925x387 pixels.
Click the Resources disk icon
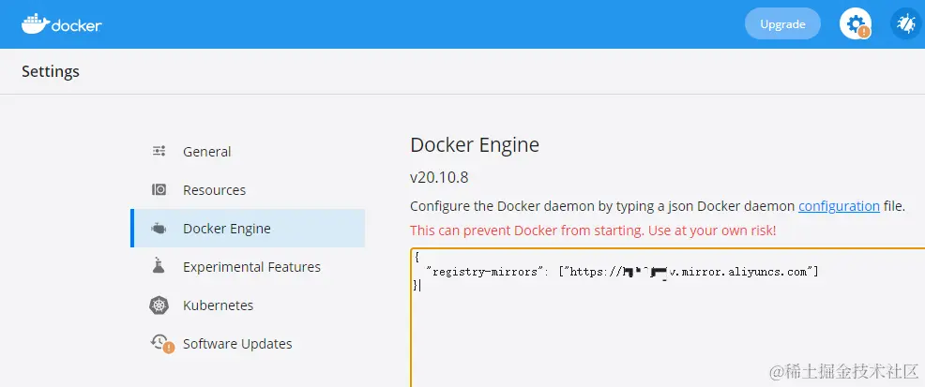point(159,189)
